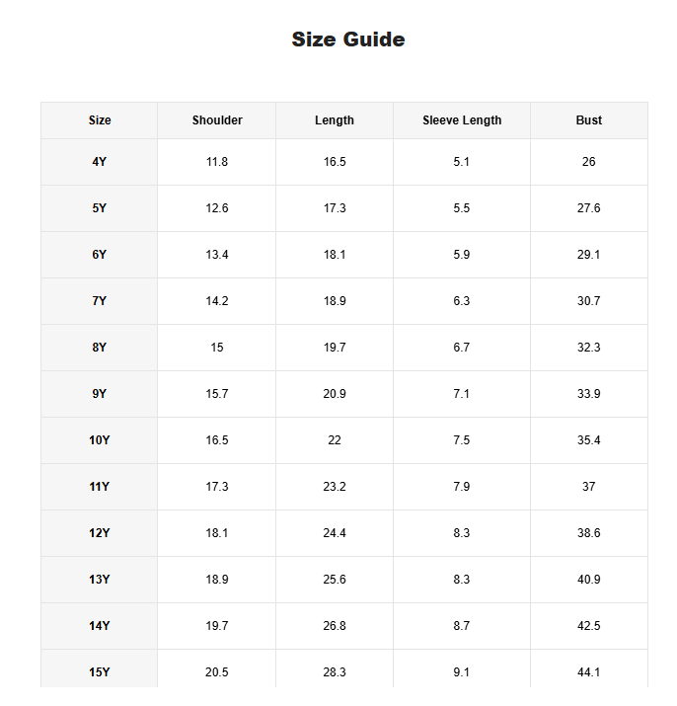Select the Size column header

point(100,120)
